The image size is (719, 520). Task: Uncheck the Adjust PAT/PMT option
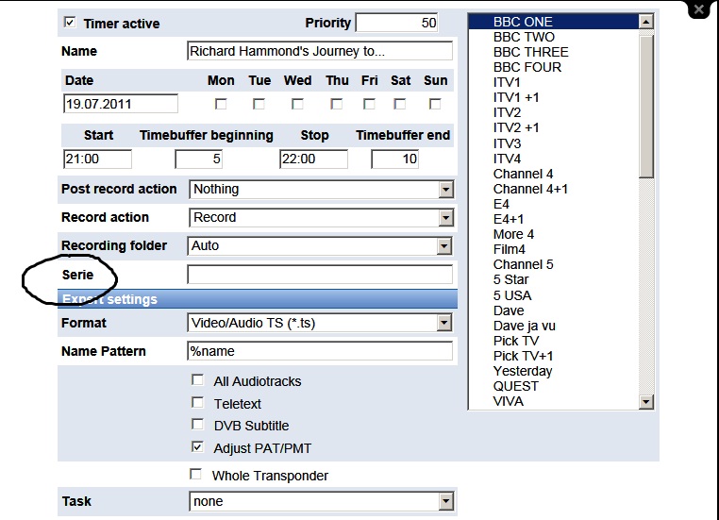pyautogui.click(x=197, y=447)
